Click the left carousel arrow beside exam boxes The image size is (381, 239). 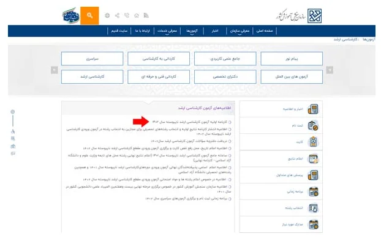click(x=54, y=70)
